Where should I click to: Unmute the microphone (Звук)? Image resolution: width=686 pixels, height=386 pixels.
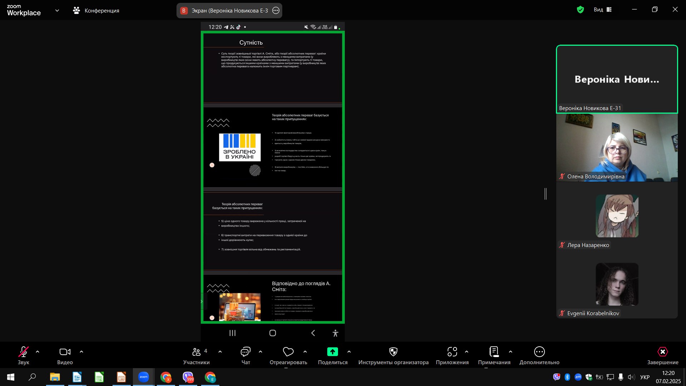(23, 352)
